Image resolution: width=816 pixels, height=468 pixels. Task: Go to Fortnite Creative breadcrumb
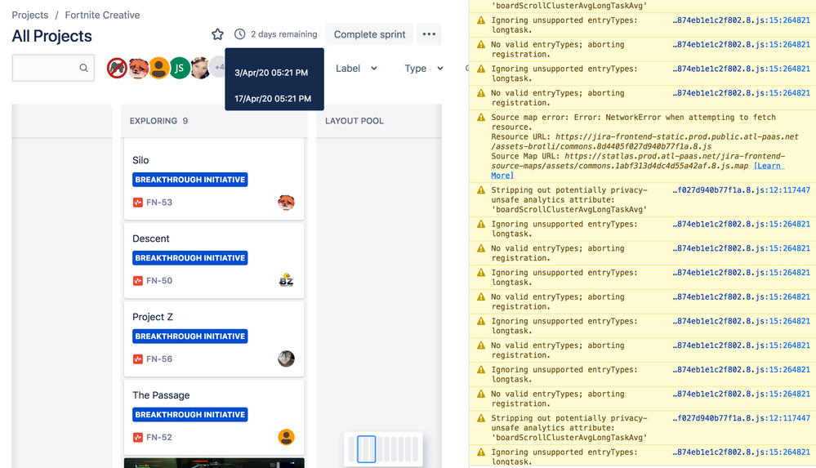click(102, 15)
